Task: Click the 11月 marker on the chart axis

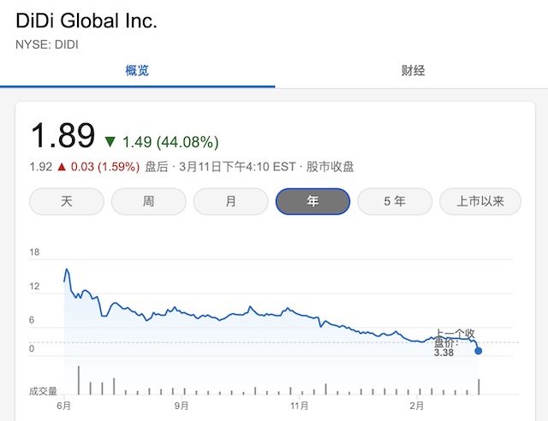Action: [298, 405]
